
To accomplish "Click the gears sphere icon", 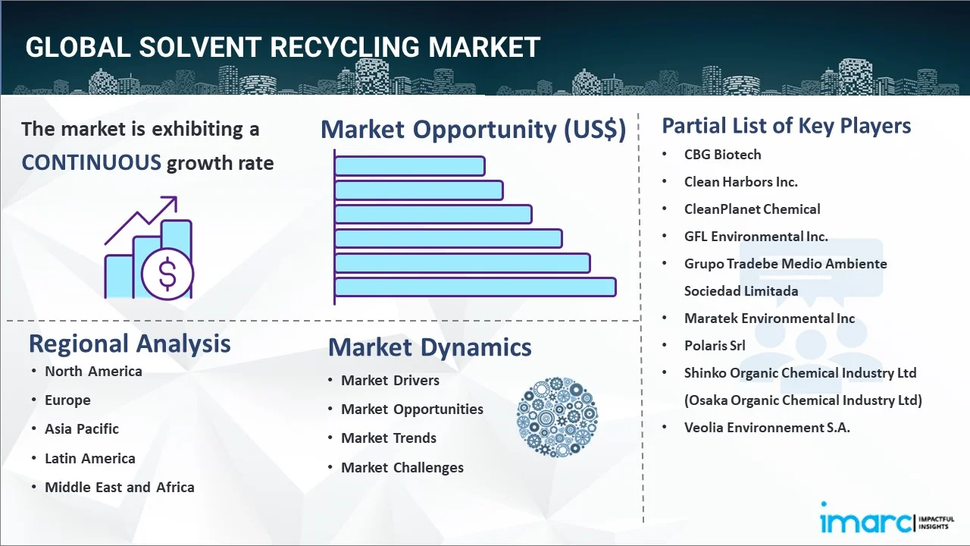I will (557, 417).
